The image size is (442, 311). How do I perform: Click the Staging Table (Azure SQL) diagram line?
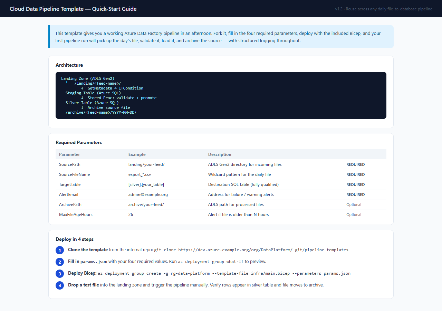point(93,93)
